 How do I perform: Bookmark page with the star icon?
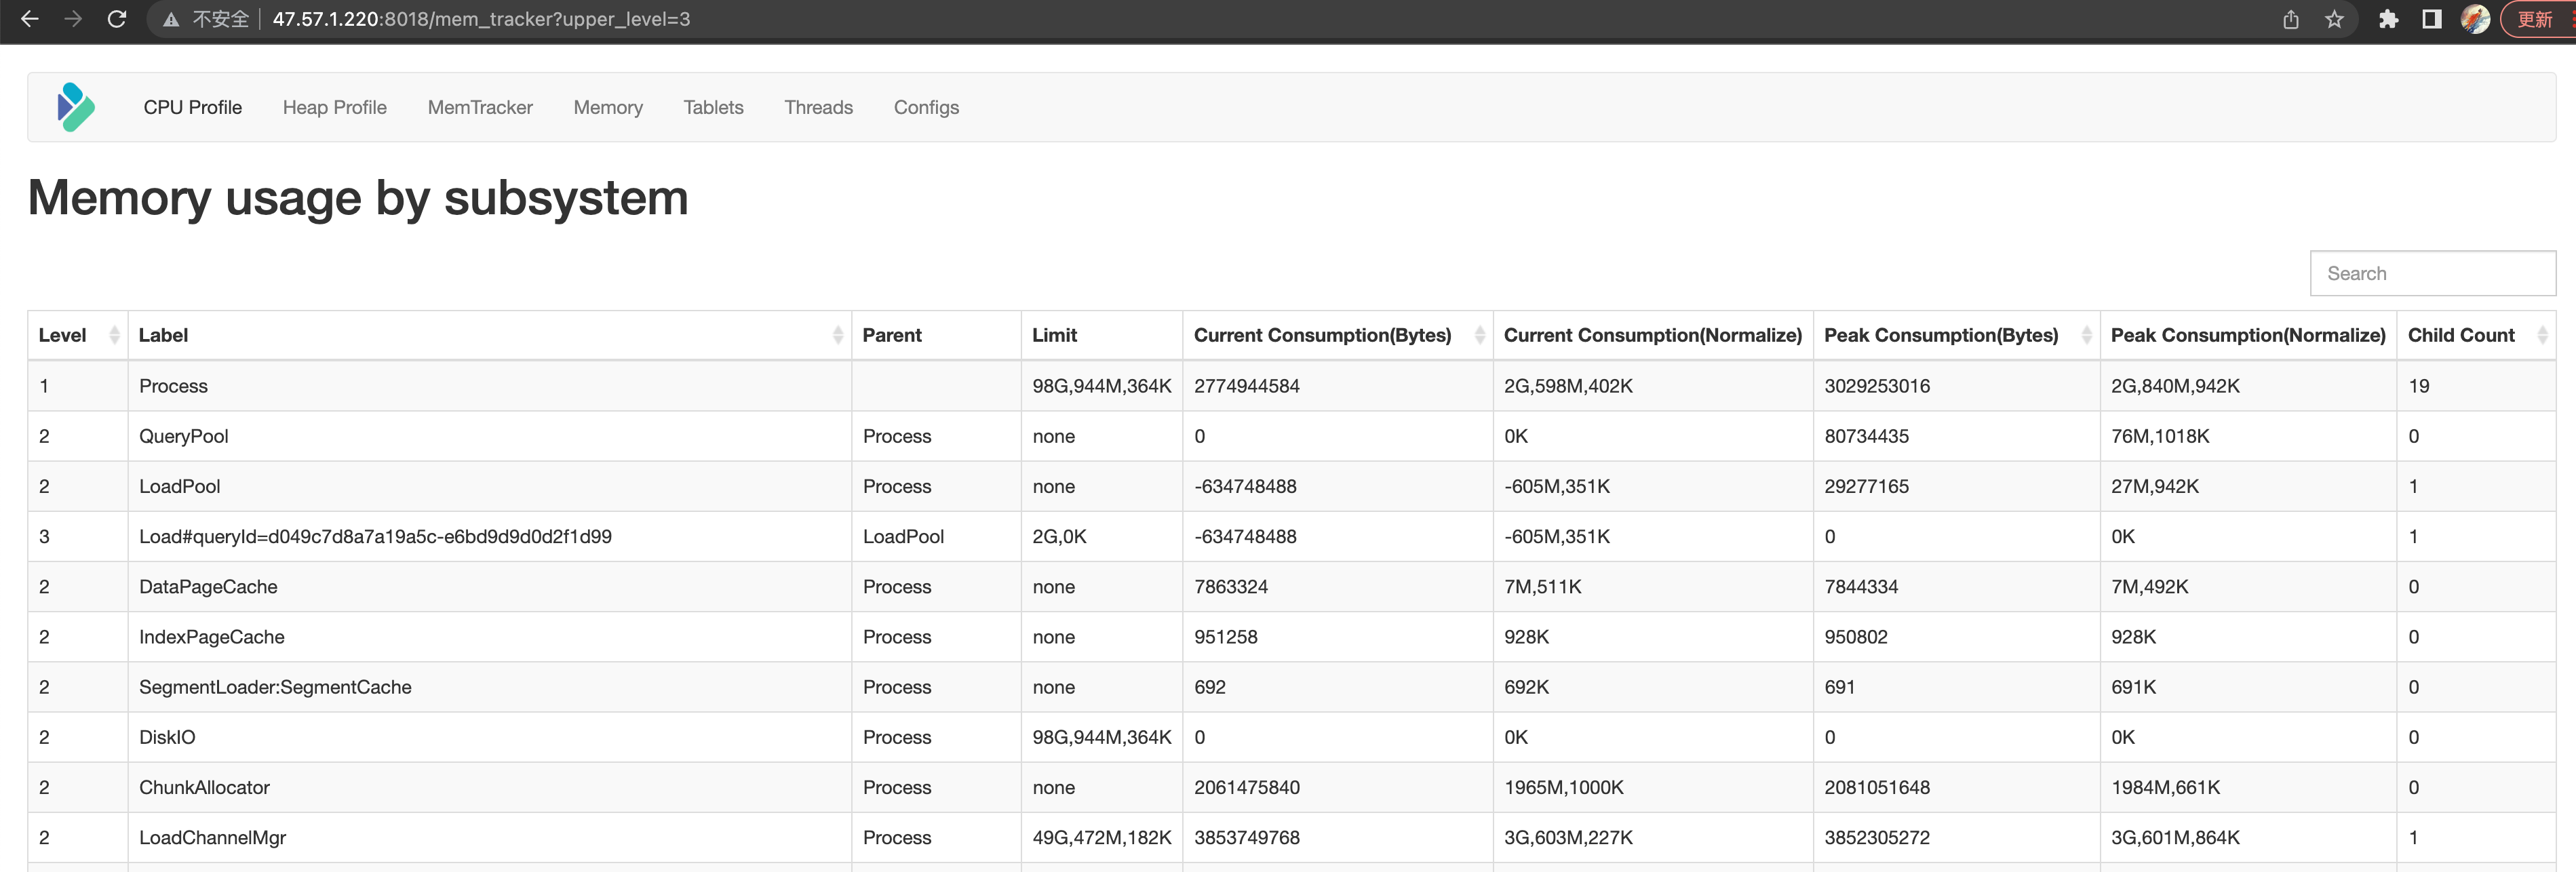click(2334, 19)
